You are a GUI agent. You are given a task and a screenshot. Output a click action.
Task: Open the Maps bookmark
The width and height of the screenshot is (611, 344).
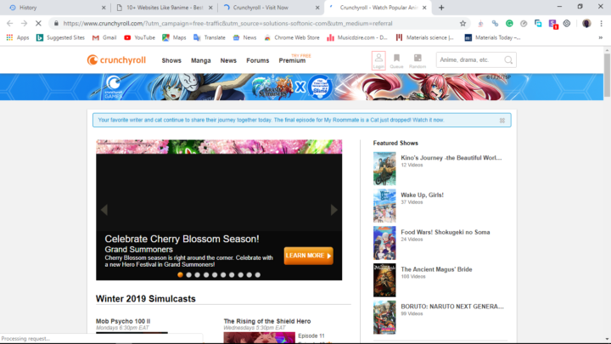[174, 37]
